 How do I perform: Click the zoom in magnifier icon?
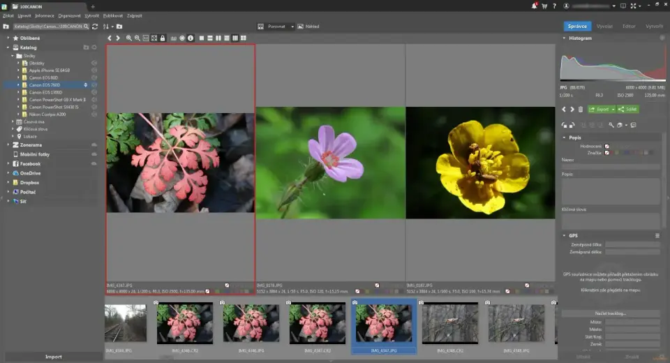129,38
